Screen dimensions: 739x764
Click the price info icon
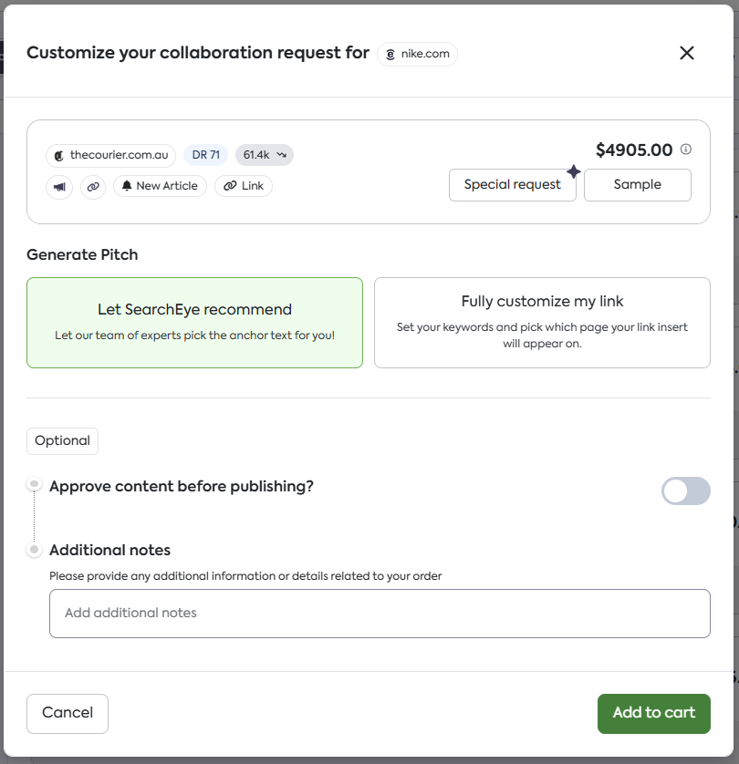tap(686, 150)
